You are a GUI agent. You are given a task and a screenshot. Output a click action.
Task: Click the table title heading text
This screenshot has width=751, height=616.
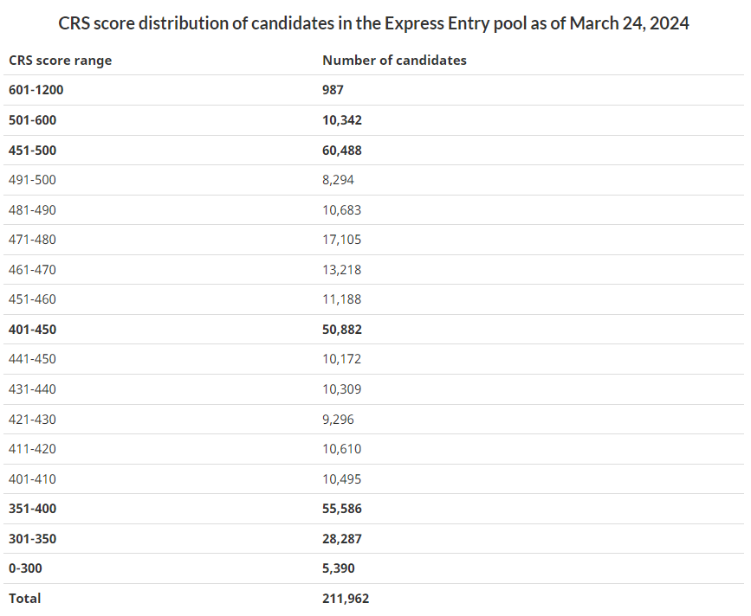374,23
